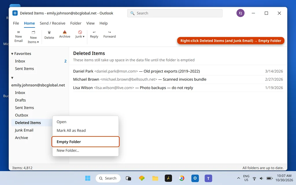Open Task View on the taskbar
Image resolution: width=296 pixels, height=185 pixels.
coord(128,178)
